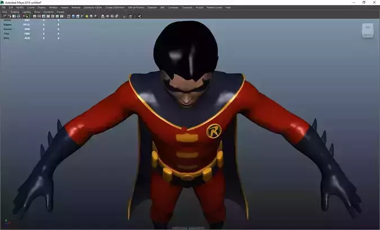This screenshot has width=380, height=230.
Task: Click the last icon in panel toolbar
Action: pyautogui.click(x=139, y=16)
